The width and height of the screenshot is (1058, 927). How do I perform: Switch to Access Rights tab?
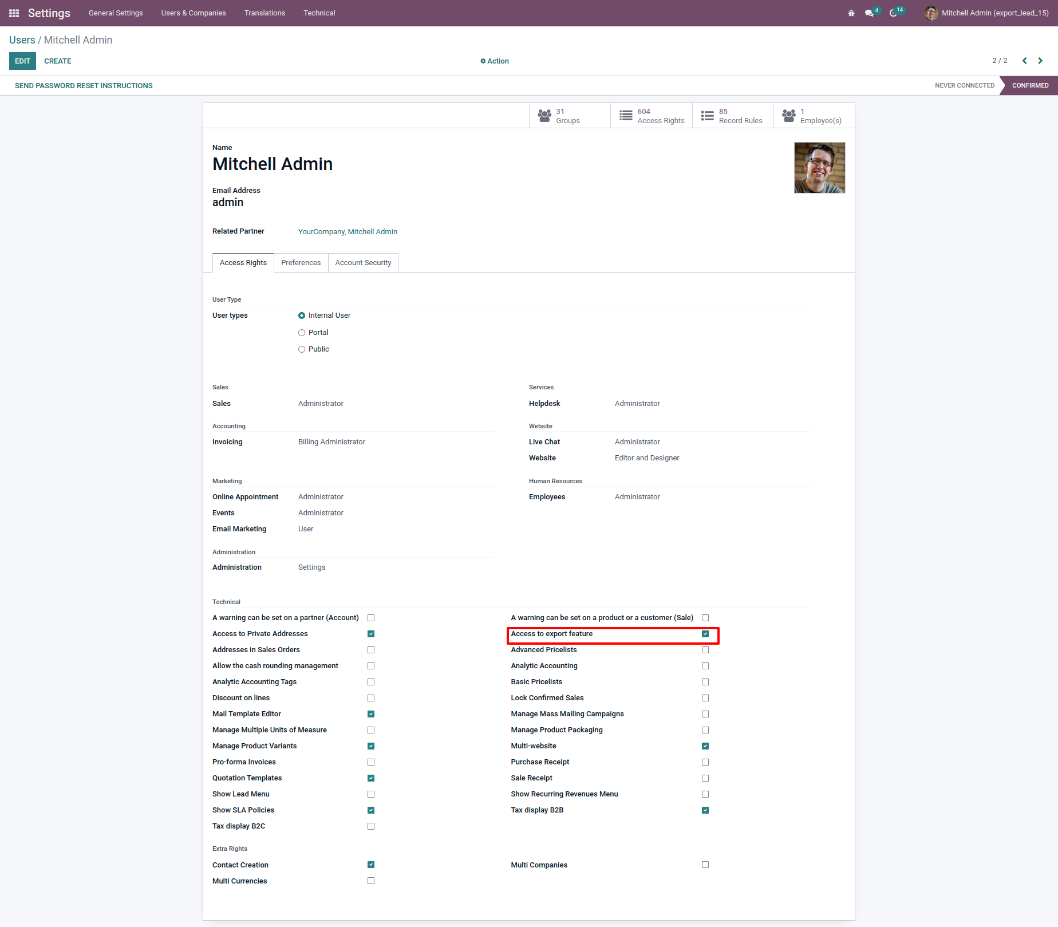pyautogui.click(x=243, y=262)
